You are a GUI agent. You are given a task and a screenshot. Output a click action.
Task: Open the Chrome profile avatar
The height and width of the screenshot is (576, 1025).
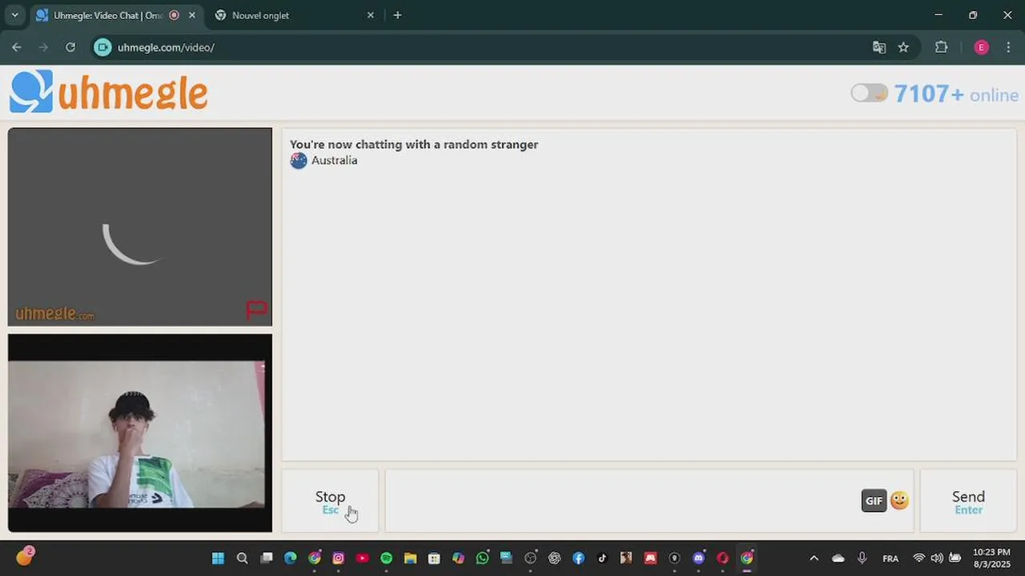coord(981,47)
